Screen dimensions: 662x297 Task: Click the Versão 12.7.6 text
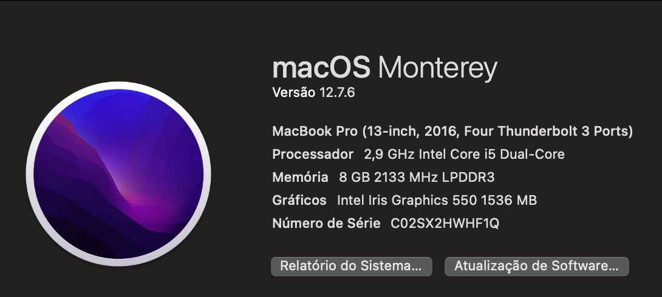(313, 92)
